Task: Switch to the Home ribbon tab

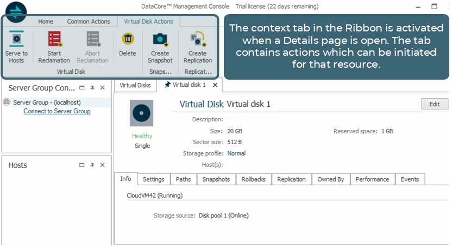Action: pyautogui.click(x=46, y=22)
